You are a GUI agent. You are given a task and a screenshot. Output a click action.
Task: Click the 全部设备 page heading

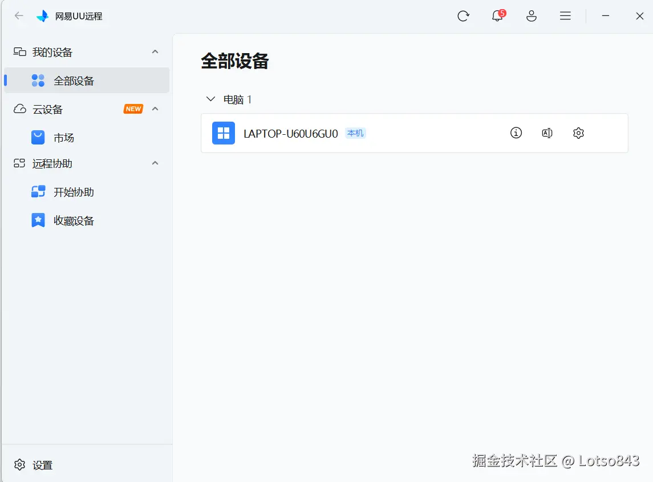[x=235, y=61]
